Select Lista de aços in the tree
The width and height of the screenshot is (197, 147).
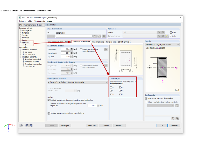30,67
